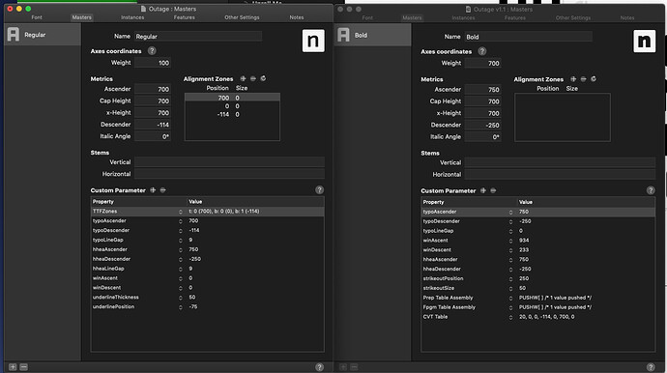667x373 pixels.
Task: Click help button at bottom of Outage Masters window
Action: pos(319,367)
